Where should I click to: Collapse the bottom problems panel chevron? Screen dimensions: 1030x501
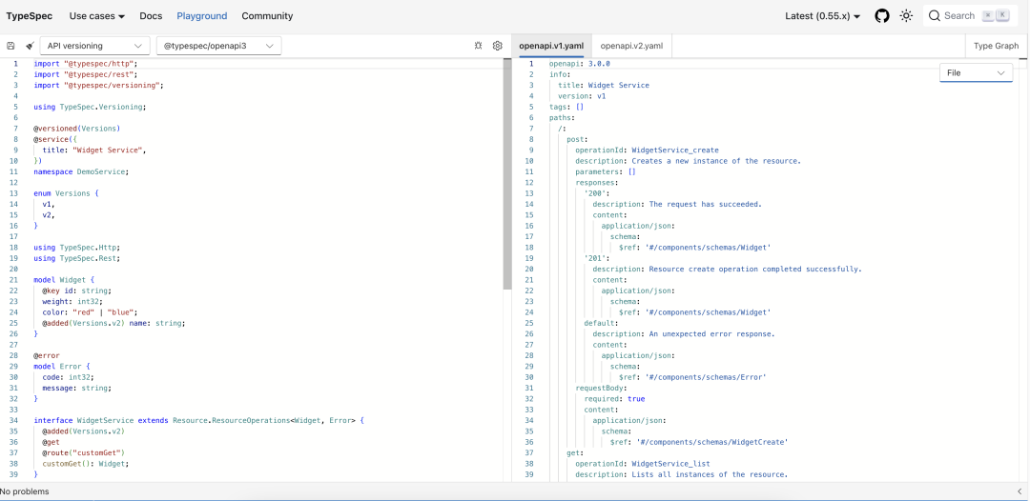point(1019,491)
